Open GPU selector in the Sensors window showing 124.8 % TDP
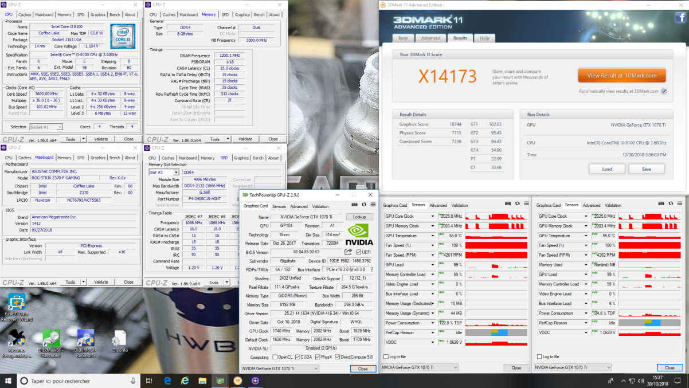The image size is (689, 388). click(573, 367)
